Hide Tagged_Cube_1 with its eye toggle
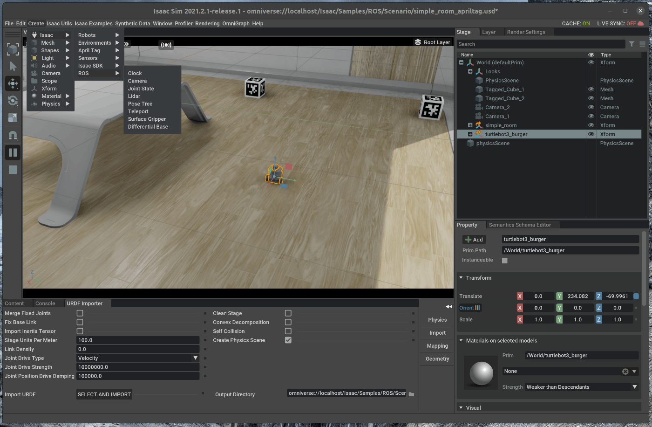Screen dimensions: 652x427 [591, 90]
